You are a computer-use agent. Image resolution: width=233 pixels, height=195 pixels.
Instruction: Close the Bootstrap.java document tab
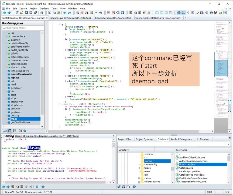(47, 18)
